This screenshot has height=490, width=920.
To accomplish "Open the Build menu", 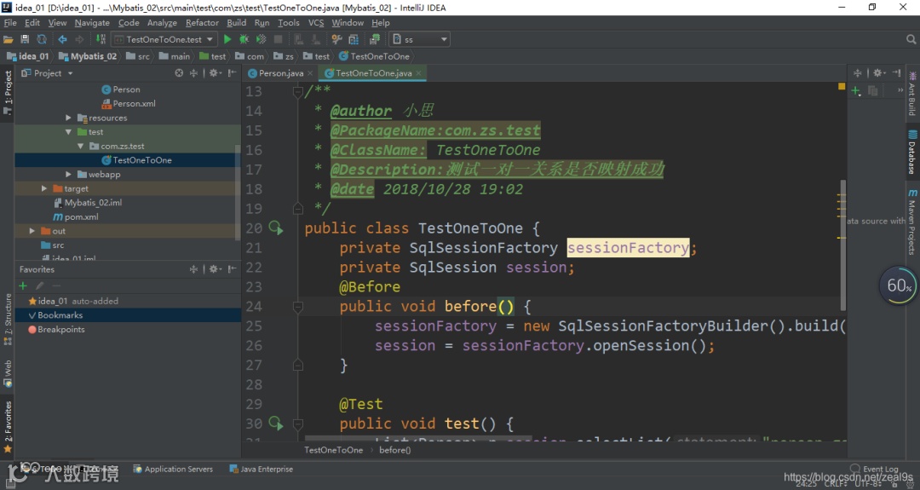I will pos(237,23).
